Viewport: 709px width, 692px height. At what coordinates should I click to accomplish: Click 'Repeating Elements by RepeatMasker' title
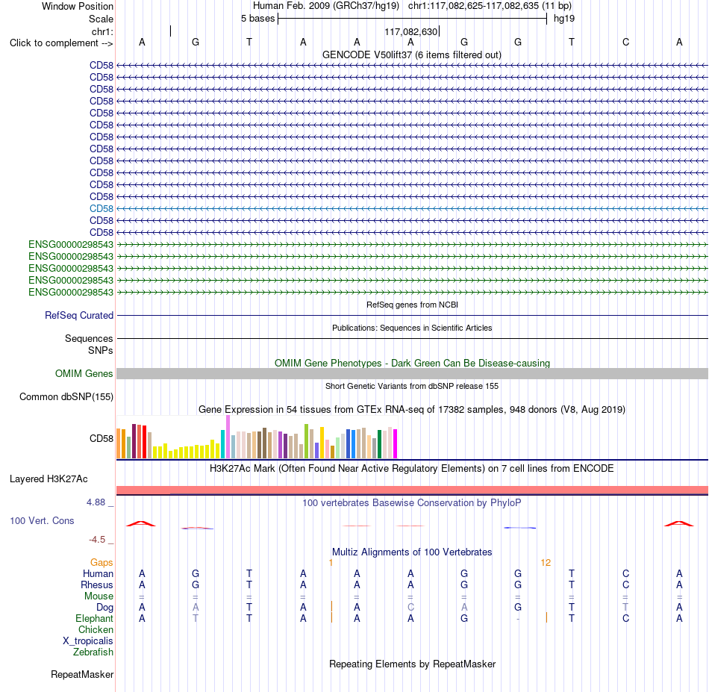click(412, 664)
